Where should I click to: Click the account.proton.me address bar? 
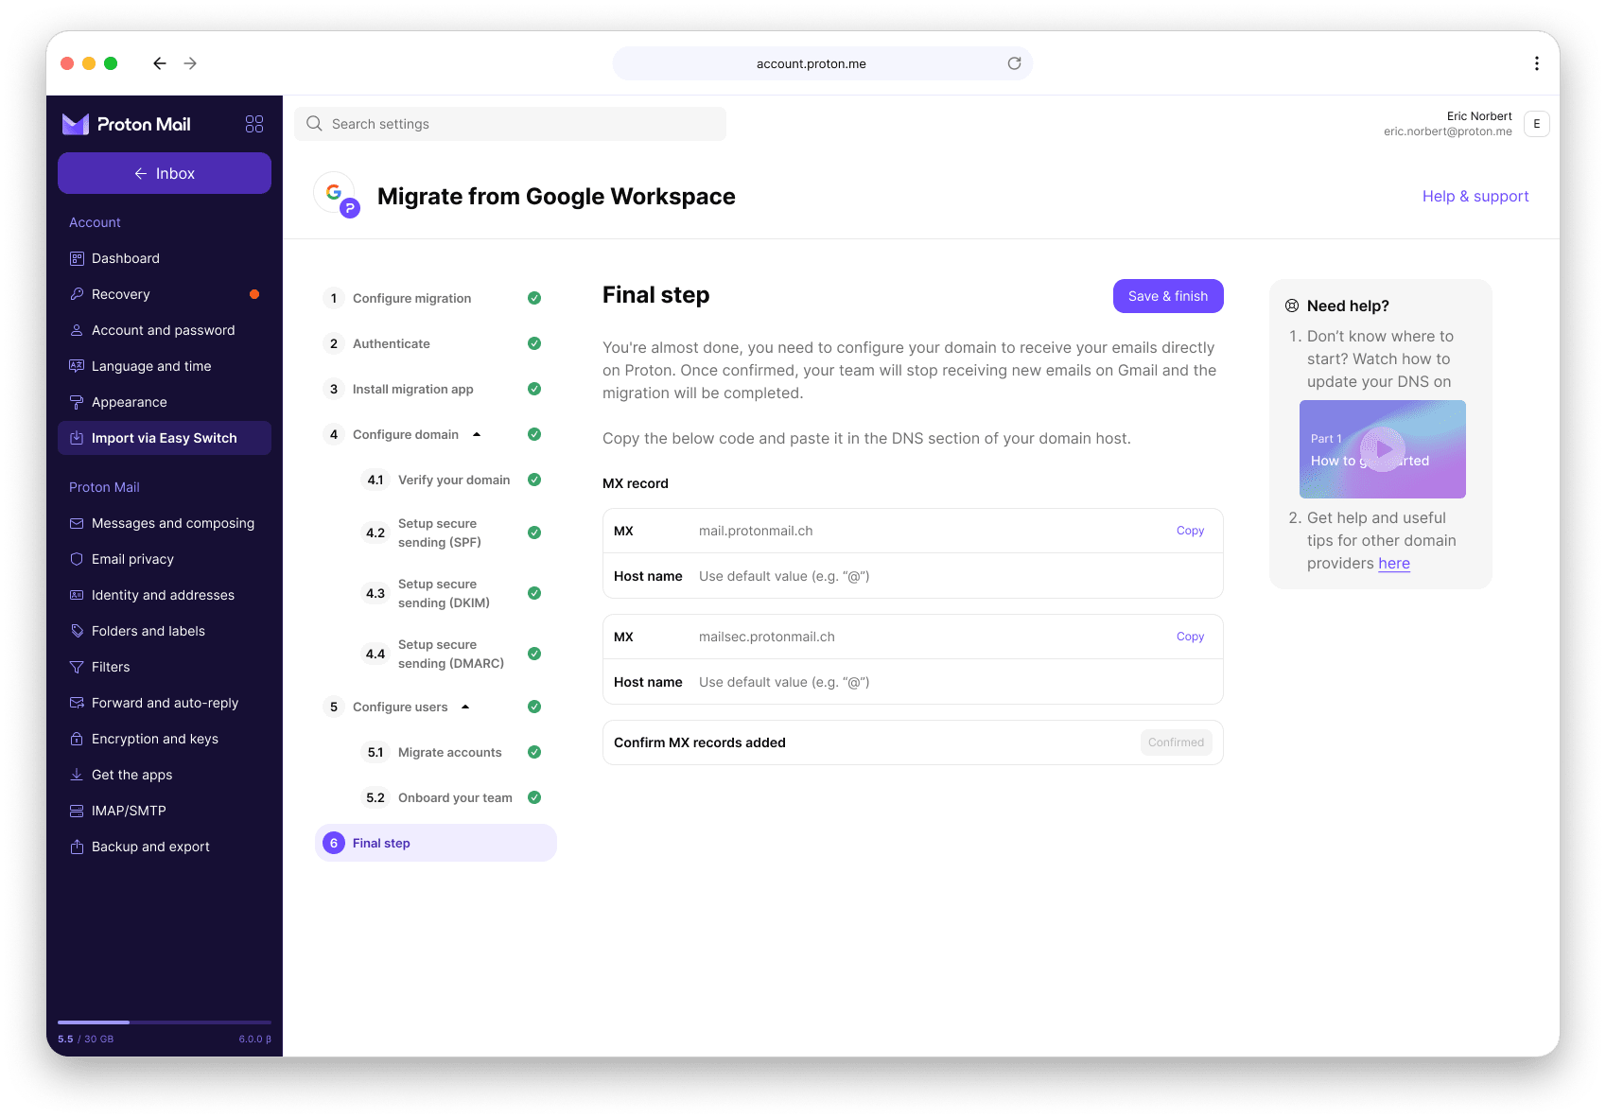[x=823, y=63]
